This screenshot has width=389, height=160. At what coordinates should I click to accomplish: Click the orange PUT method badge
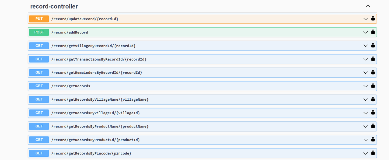pos(39,19)
